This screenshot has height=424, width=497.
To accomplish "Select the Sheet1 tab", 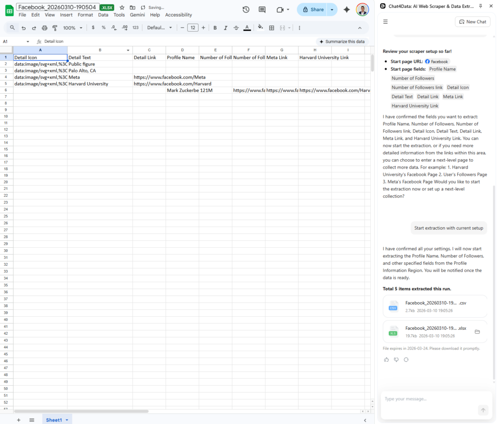I will (54, 420).
